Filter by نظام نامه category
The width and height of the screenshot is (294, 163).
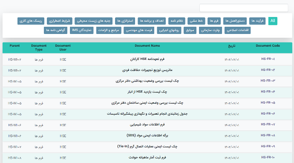pyautogui.click(x=177, y=21)
